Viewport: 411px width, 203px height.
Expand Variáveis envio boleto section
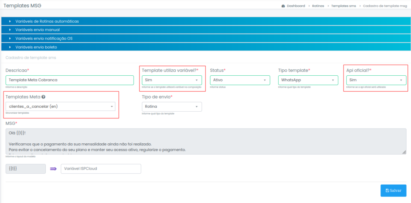click(36, 47)
